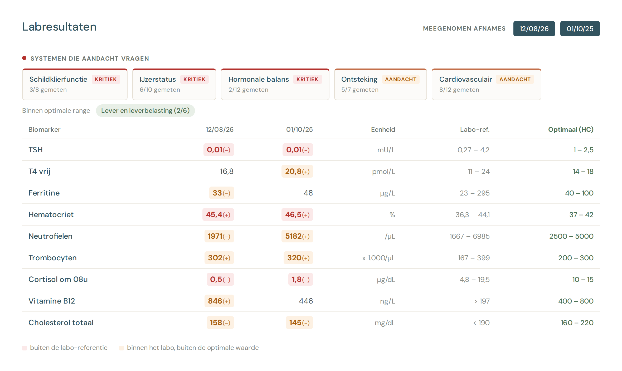
Task: Click the Trombocyten value 302(+)
Action: tap(219, 258)
